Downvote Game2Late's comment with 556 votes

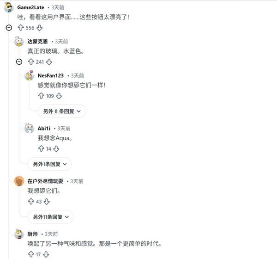coord(40,28)
